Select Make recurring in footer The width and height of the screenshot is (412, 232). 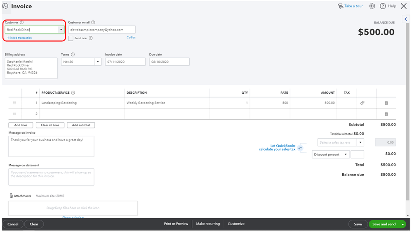[208, 224]
